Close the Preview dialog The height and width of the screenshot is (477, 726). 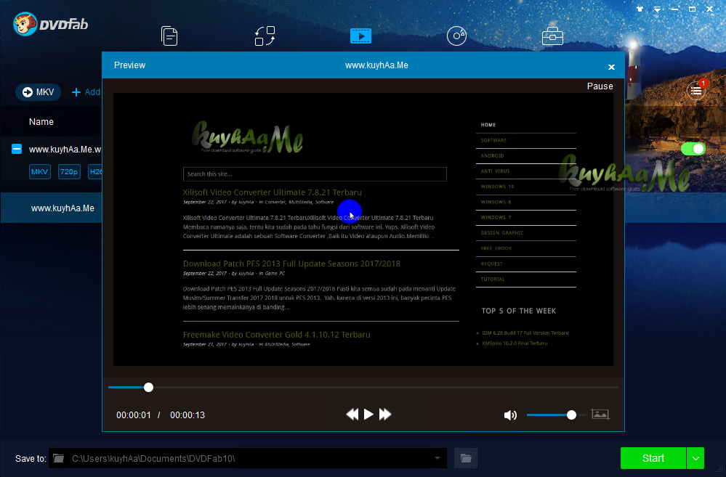(611, 67)
